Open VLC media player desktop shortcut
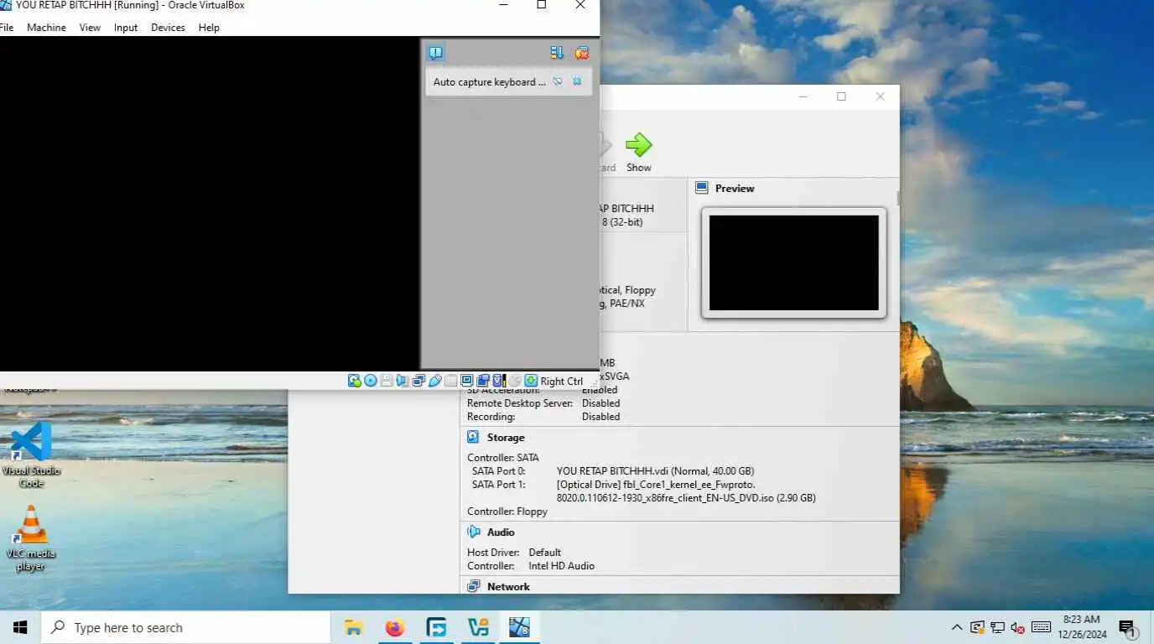 click(31, 538)
